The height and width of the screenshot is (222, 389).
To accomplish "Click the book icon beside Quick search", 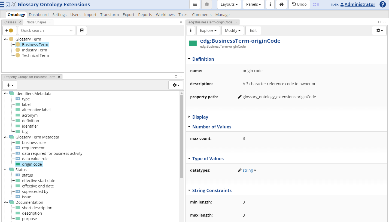I will (x=82, y=30).
